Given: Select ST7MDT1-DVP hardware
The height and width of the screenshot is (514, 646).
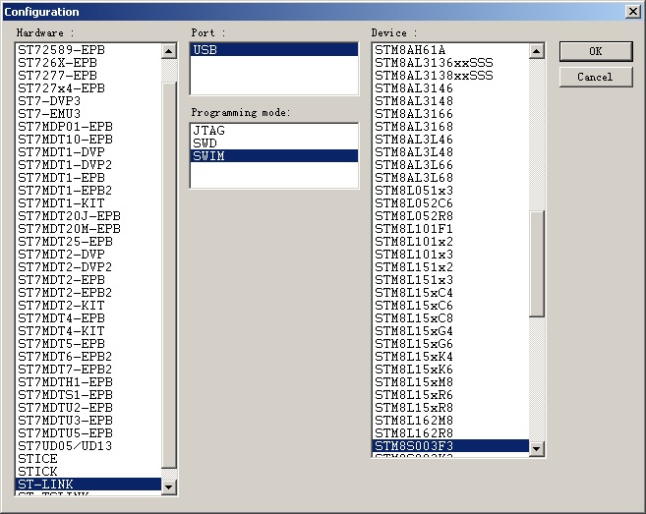Looking at the screenshot, I should coord(88,152).
